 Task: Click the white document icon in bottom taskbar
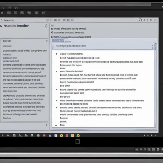click(x=56, y=135)
